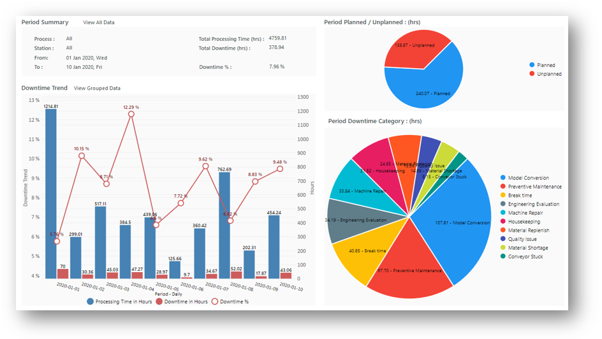Select Engineering Evaluation legend item
The image size is (602, 339).
click(x=533, y=205)
